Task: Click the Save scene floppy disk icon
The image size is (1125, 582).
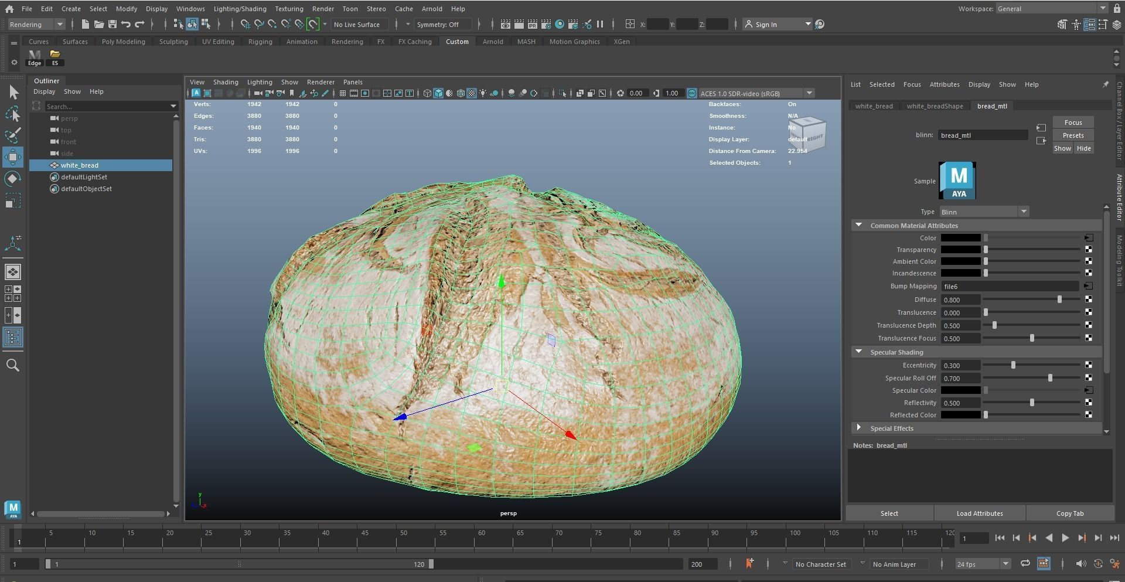Action: pyautogui.click(x=112, y=24)
